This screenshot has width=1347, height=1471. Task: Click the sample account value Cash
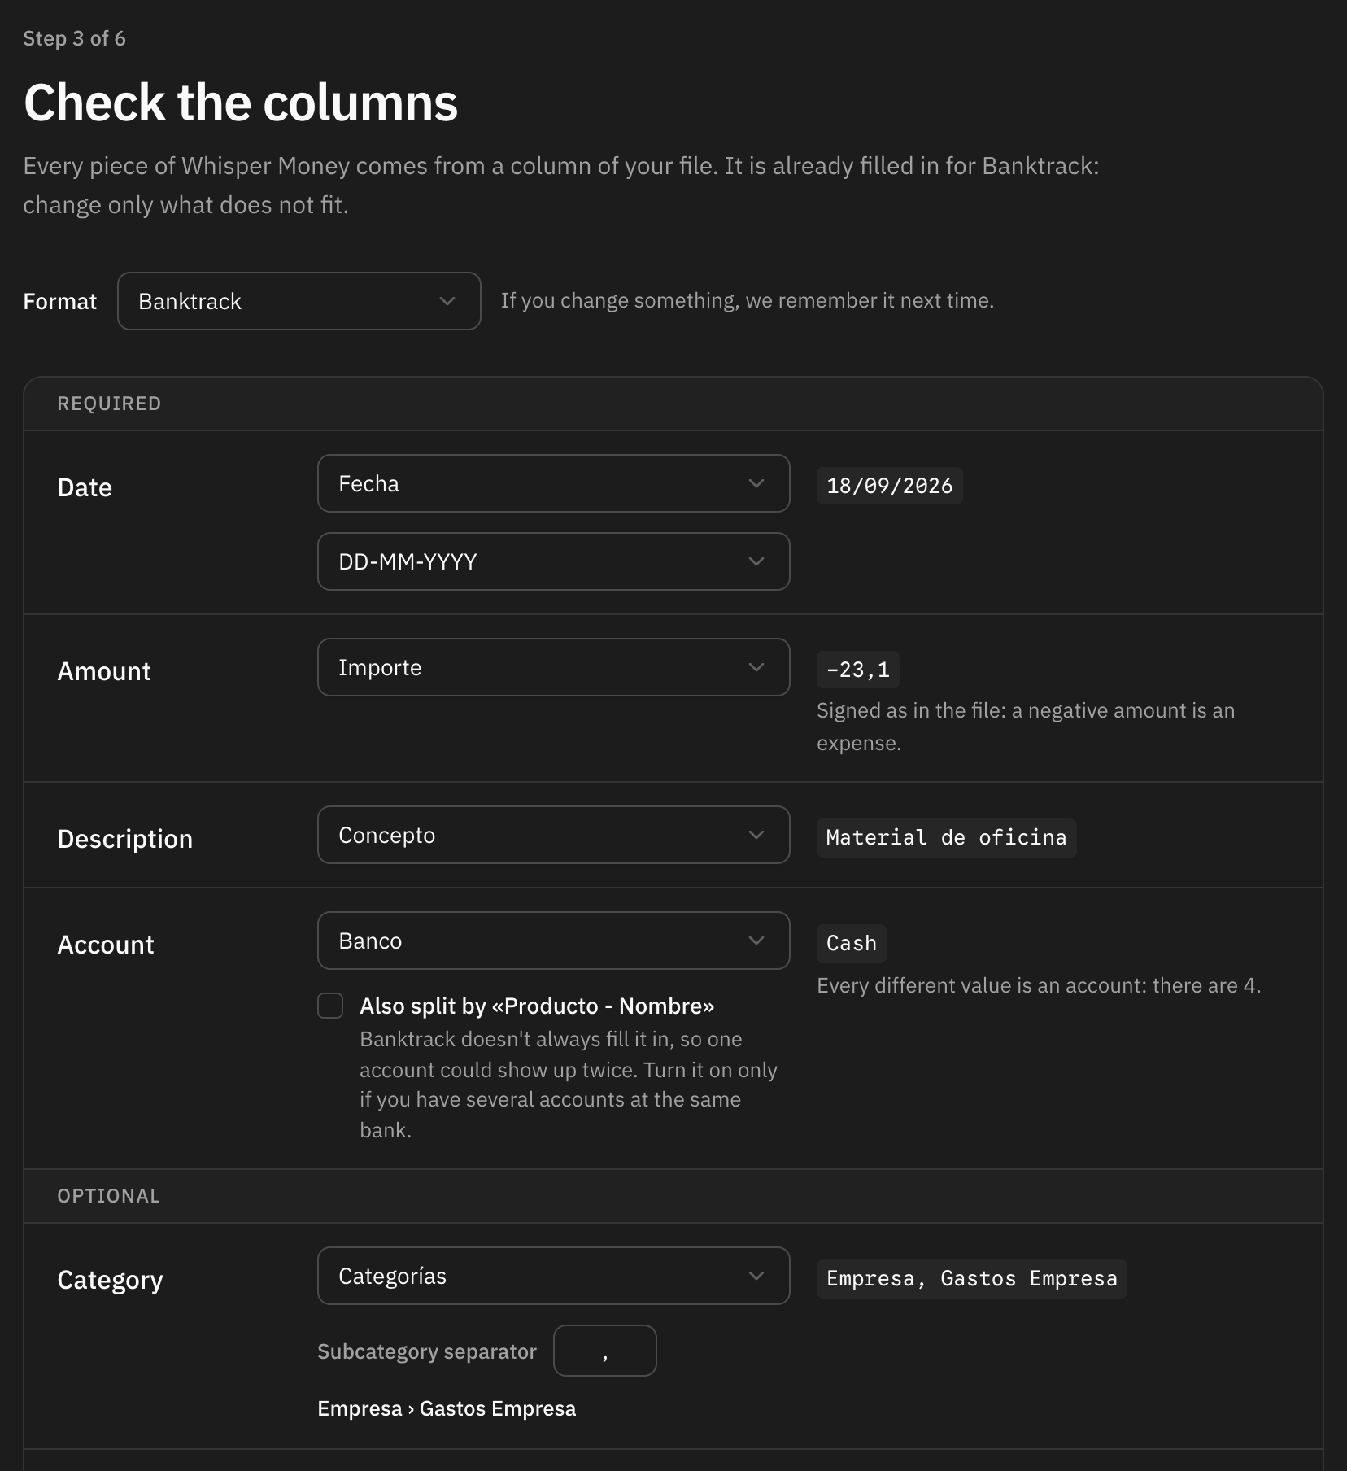pyautogui.click(x=851, y=943)
